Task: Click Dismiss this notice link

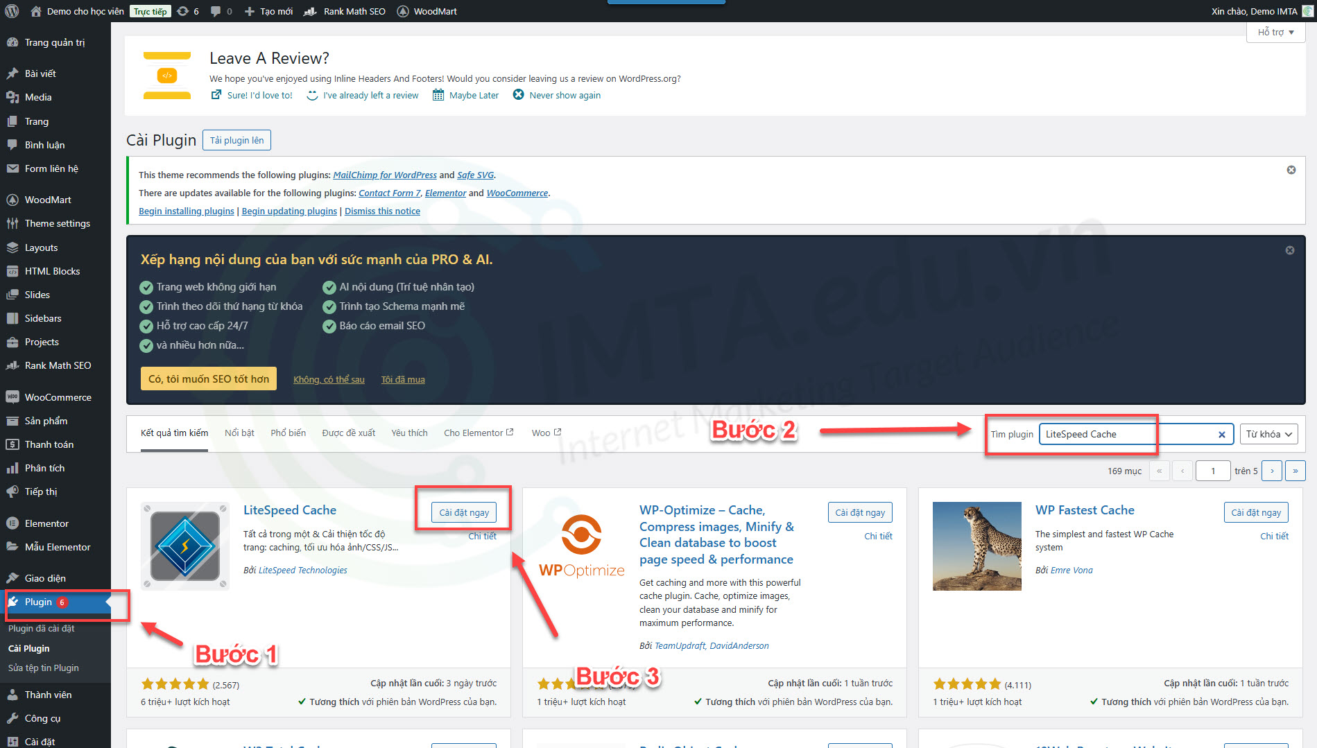Action: (x=382, y=211)
